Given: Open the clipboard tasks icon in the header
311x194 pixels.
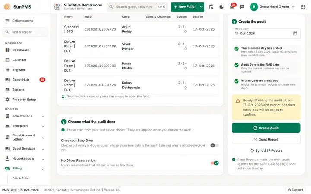Looking at the screenshot, I should pyautogui.click(x=211, y=7).
